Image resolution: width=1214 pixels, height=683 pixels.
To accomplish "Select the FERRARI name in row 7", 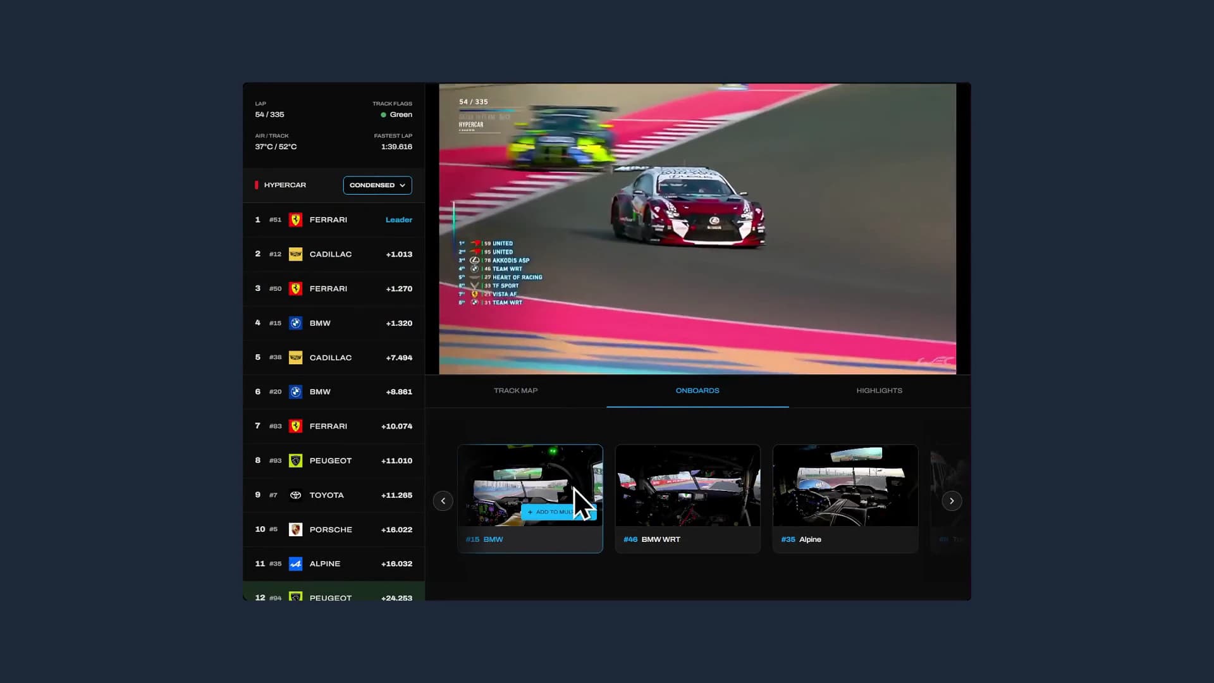I will [x=328, y=426].
